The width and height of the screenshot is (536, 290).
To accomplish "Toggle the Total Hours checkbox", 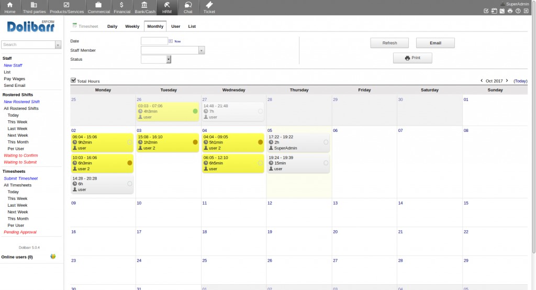I will (x=73, y=80).
